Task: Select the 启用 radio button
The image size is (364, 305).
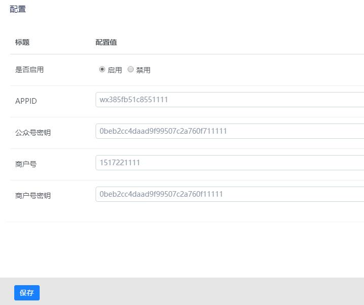Action: click(x=102, y=70)
